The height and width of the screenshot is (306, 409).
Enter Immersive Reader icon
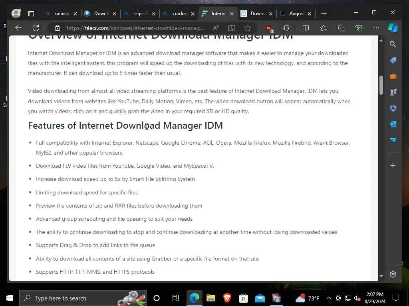pos(232,28)
